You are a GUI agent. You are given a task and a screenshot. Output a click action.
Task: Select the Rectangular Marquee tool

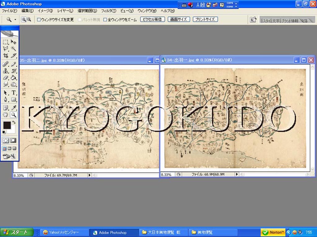[x=6, y=42]
